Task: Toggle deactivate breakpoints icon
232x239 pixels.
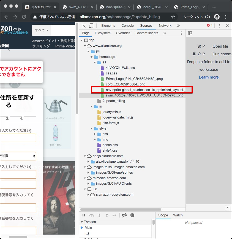Action: pos(124,215)
